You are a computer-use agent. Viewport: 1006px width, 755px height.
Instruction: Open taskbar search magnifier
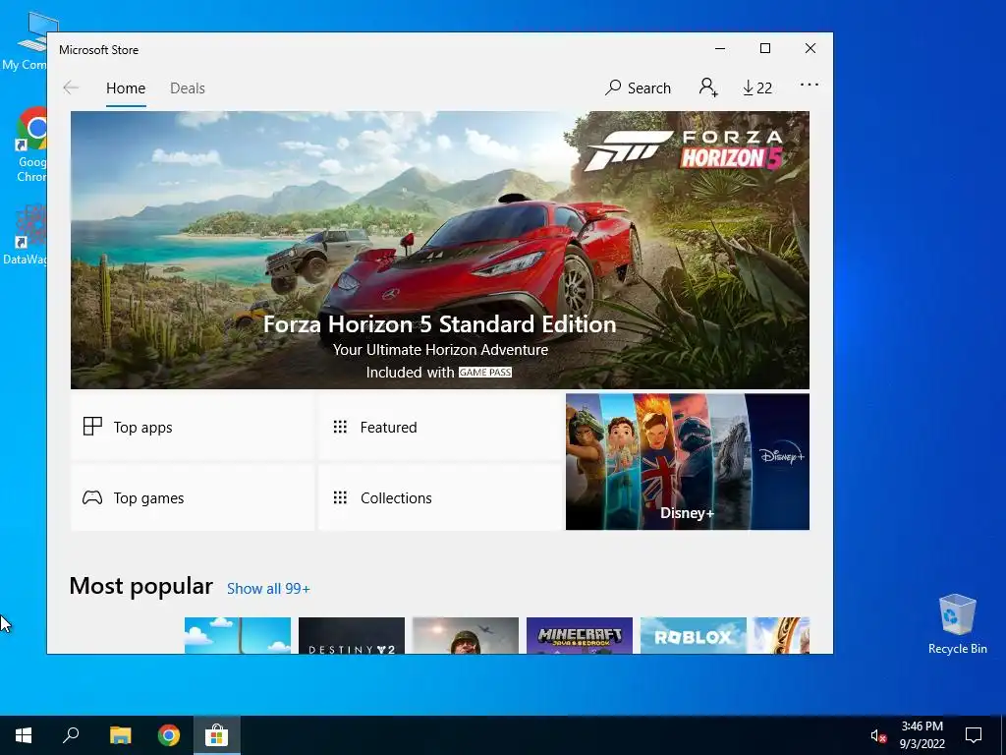pos(71,735)
